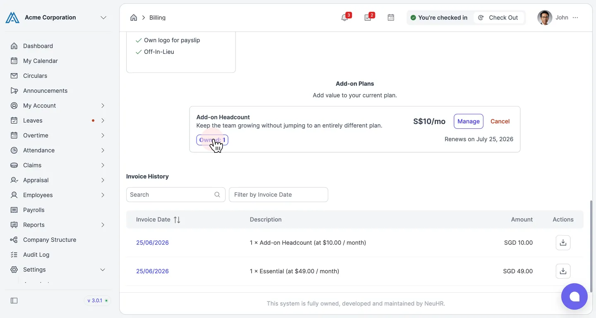
Task: Click the Overtime sidebar icon
Action: [14, 135]
